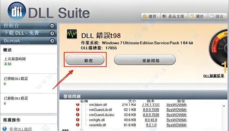The height and width of the screenshot is (131, 229).
Task: Click the 大小 column header
Action: [x=132, y=101]
